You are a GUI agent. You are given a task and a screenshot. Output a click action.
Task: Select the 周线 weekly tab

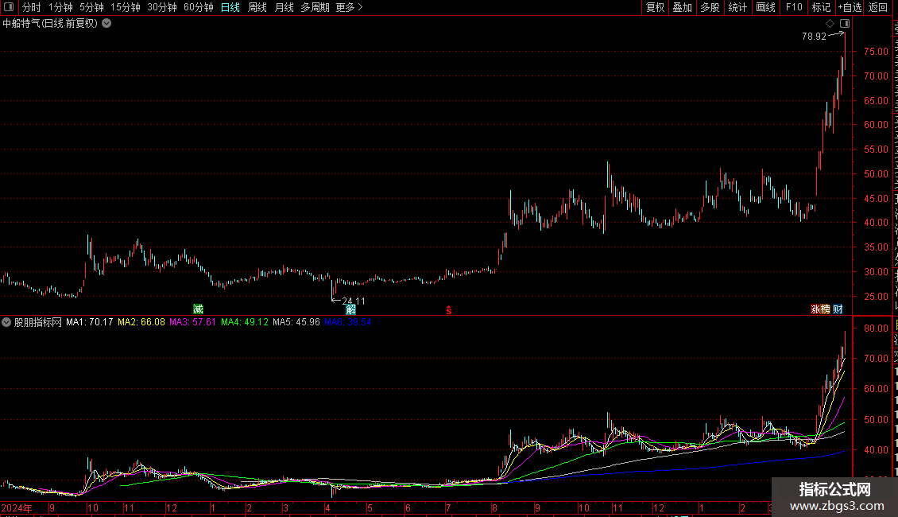[x=257, y=7]
